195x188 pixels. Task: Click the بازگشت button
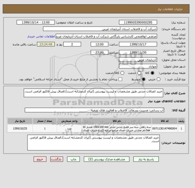pos(57,159)
